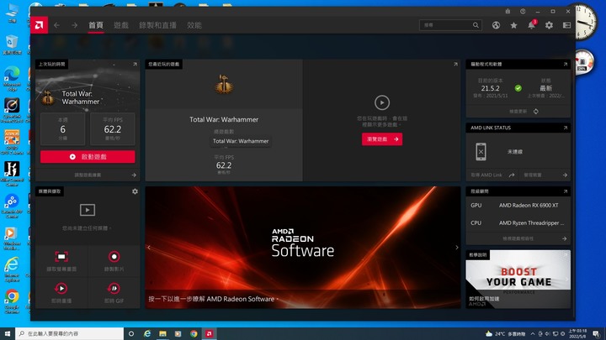The image size is (606, 340).
Task: Click the AMD Radeon Software banner
Action: pyautogui.click(x=303, y=248)
